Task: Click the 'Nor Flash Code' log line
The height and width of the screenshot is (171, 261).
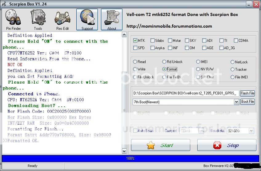Action: (x=49, y=111)
